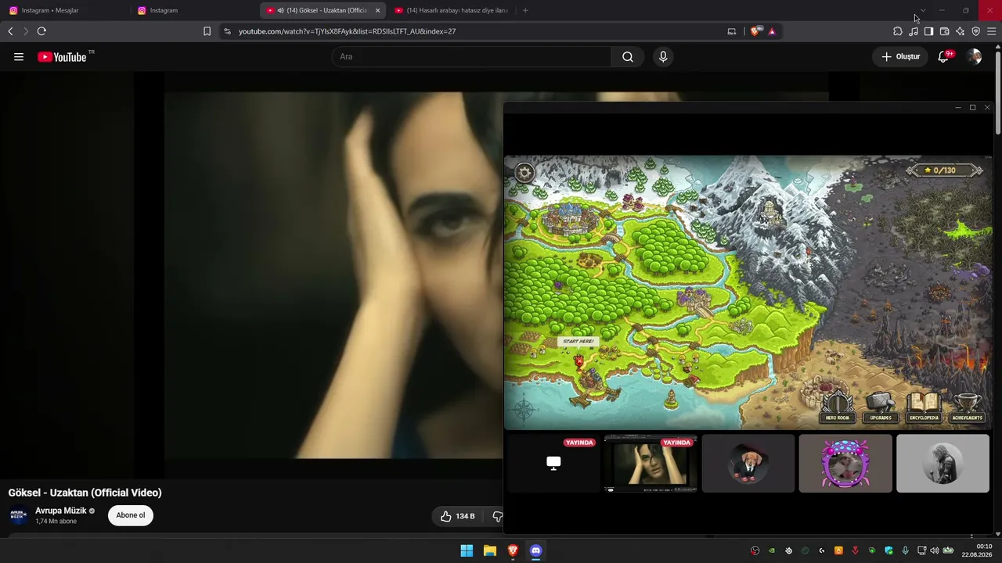1002x563 pixels.
Task: Open the Brave VPN shield icon
Action: pyautogui.click(x=975, y=31)
